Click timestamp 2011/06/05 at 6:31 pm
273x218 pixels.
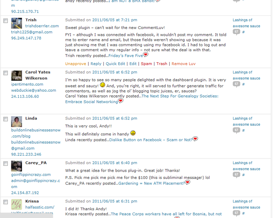pos(115,201)
